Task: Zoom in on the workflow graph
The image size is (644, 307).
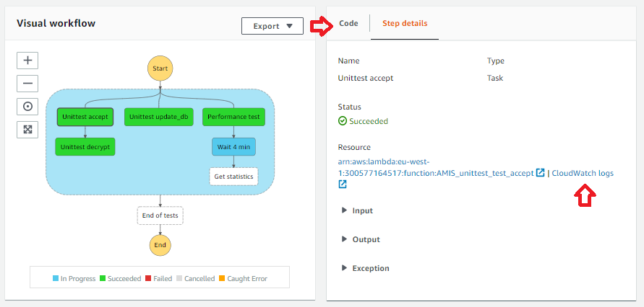Action: pos(27,61)
